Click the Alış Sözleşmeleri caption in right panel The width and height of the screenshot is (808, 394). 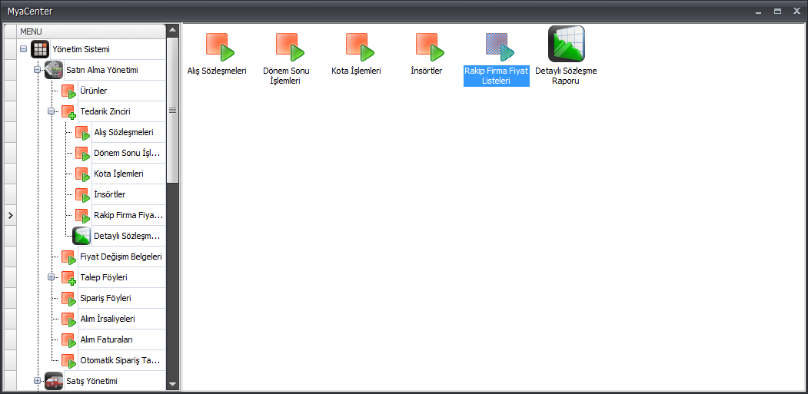(x=217, y=71)
